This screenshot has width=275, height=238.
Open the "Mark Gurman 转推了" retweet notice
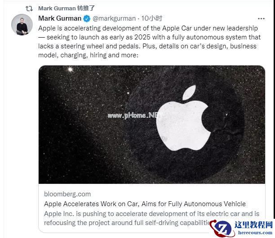(x=67, y=8)
